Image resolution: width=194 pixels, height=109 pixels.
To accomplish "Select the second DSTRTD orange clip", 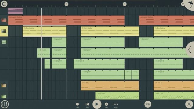I will [x=174, y=86].
